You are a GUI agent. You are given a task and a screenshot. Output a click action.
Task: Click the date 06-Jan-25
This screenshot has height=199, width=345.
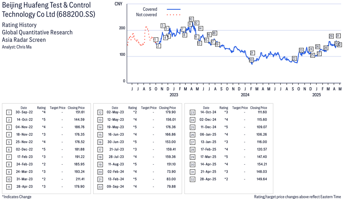[208, 134]
